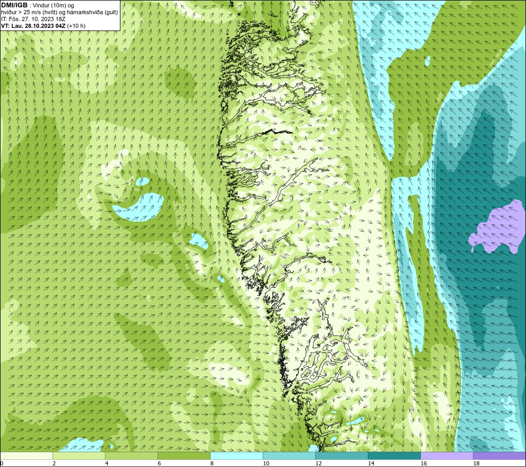Viewport: 526px width, 467px height.
Task: Click the 'DMI/IGB' title text
Action: click(x=14, y=5)
